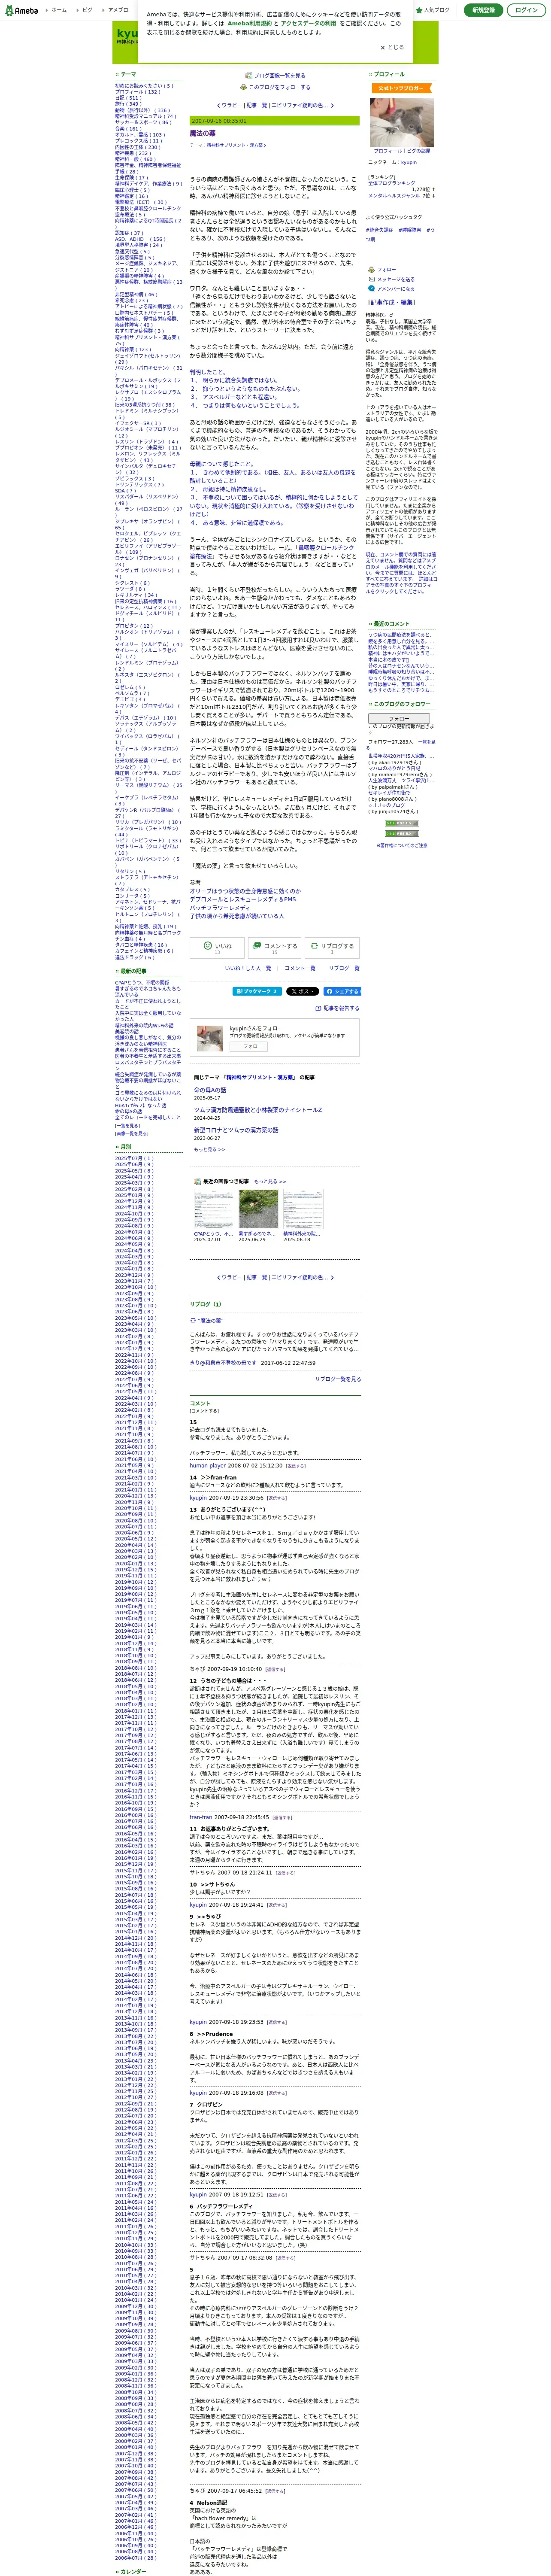Open theme 精神科サプリメント・漢方薬 under post title
This screenshot has height=2576, width=551.
[x=235, y=145]
